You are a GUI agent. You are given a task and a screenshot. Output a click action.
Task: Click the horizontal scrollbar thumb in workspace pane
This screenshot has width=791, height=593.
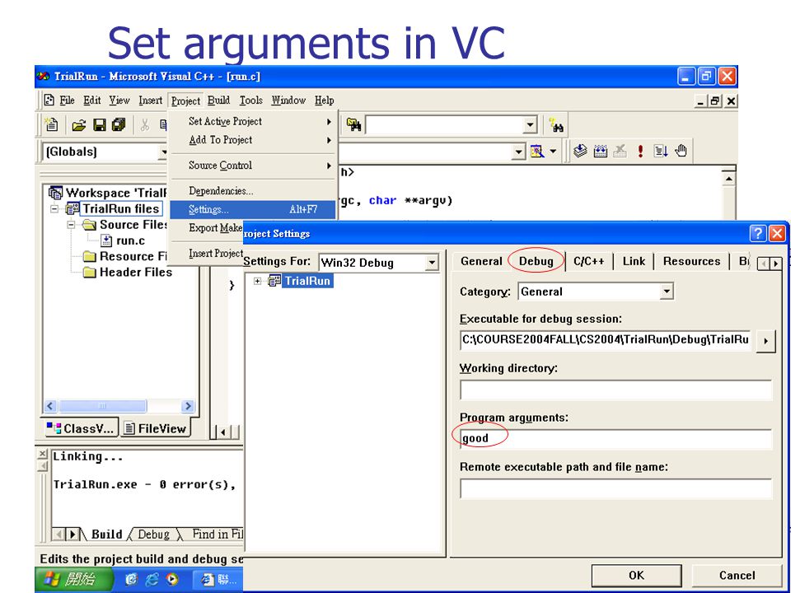(102, 406)
